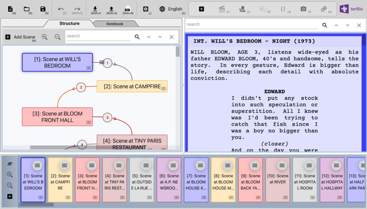Zoom out on the structure canvas
This screenshot has height=209, width=367.
pos(58,37)
